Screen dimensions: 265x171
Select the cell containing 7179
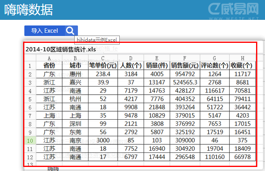131,91
